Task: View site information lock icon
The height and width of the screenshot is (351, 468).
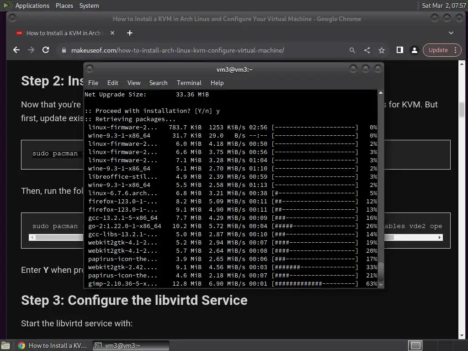Action: pyautogui.click(x=64, y=50)
